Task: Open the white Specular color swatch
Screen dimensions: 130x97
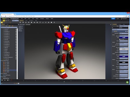Action: point(124,49)
